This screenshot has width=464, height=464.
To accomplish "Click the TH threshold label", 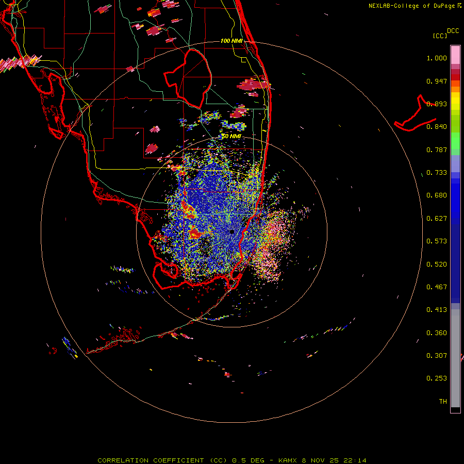I will pyautogui.click(x=443, y=402).
